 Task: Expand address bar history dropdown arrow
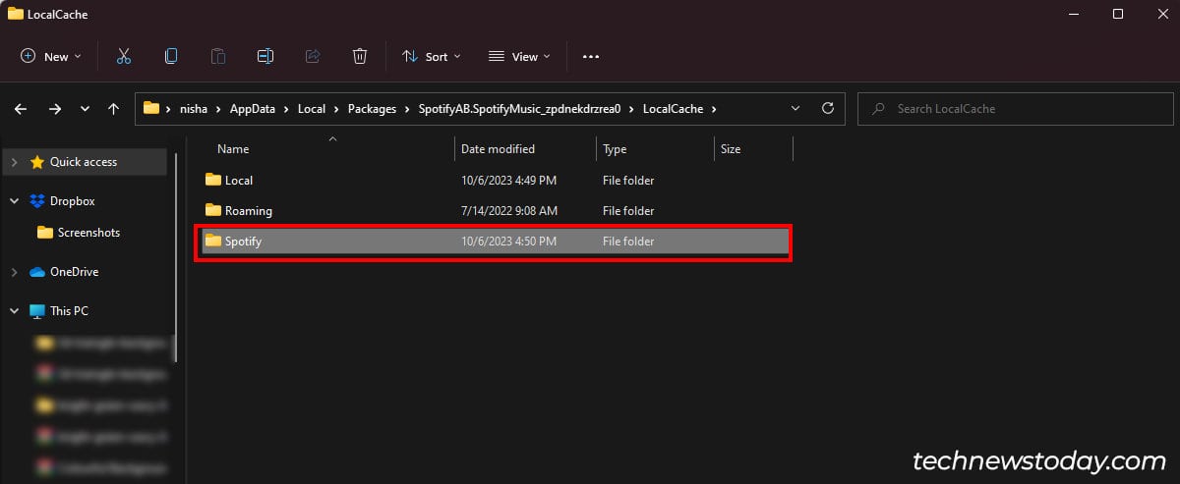click(797, 109)
